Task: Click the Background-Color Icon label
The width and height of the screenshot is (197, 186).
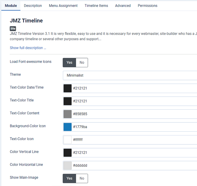Action: tap(28, 126)
